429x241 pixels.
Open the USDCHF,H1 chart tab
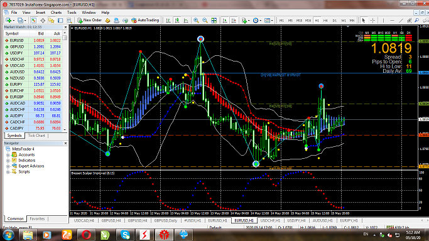click(270, 220)
